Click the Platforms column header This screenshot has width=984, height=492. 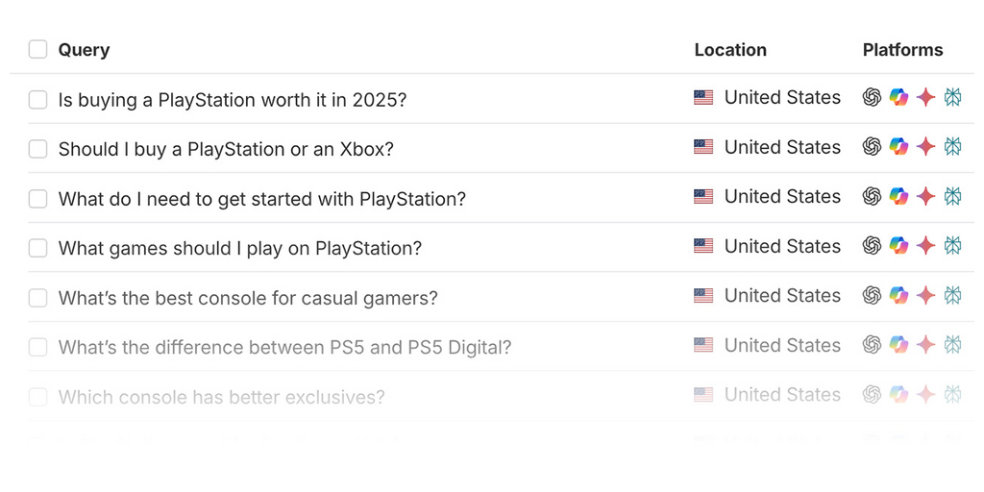902,50
